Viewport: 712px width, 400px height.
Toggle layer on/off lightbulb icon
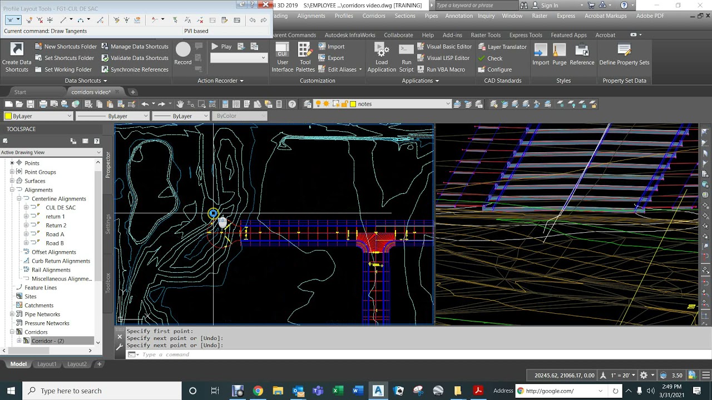tap(318, 104)
